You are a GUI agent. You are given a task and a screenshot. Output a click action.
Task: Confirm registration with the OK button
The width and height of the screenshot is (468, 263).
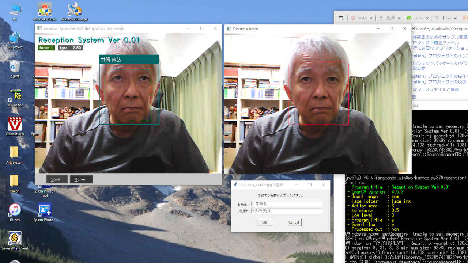tap(264, 222)
